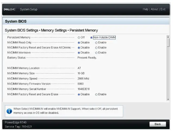This screenshot has height=132, width=173.
Task: Click the 2666 Mhz speed value
Action: coord(83,79)
